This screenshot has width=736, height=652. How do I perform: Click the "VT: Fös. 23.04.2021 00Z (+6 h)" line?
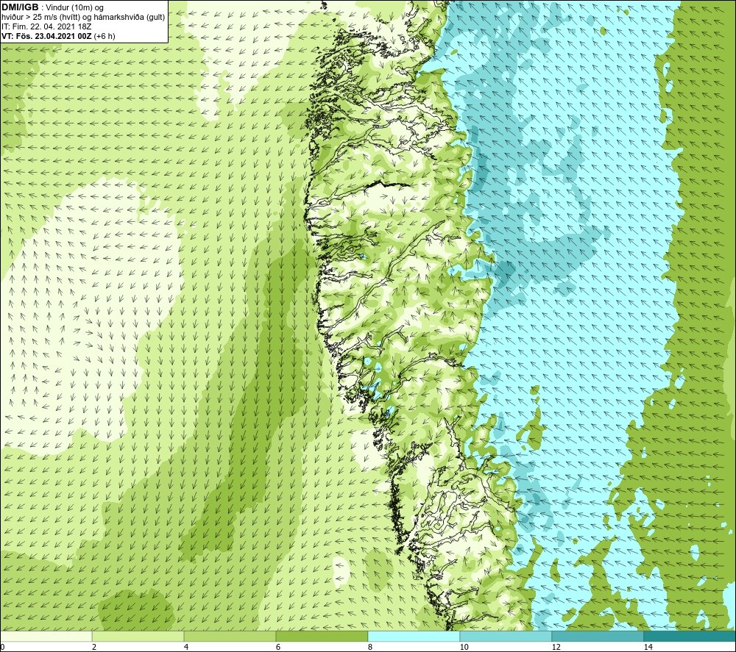tap(58, 36)
